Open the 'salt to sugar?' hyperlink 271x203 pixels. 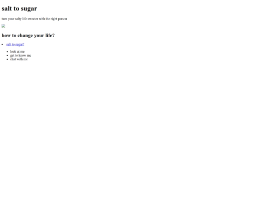click(15, 45)
